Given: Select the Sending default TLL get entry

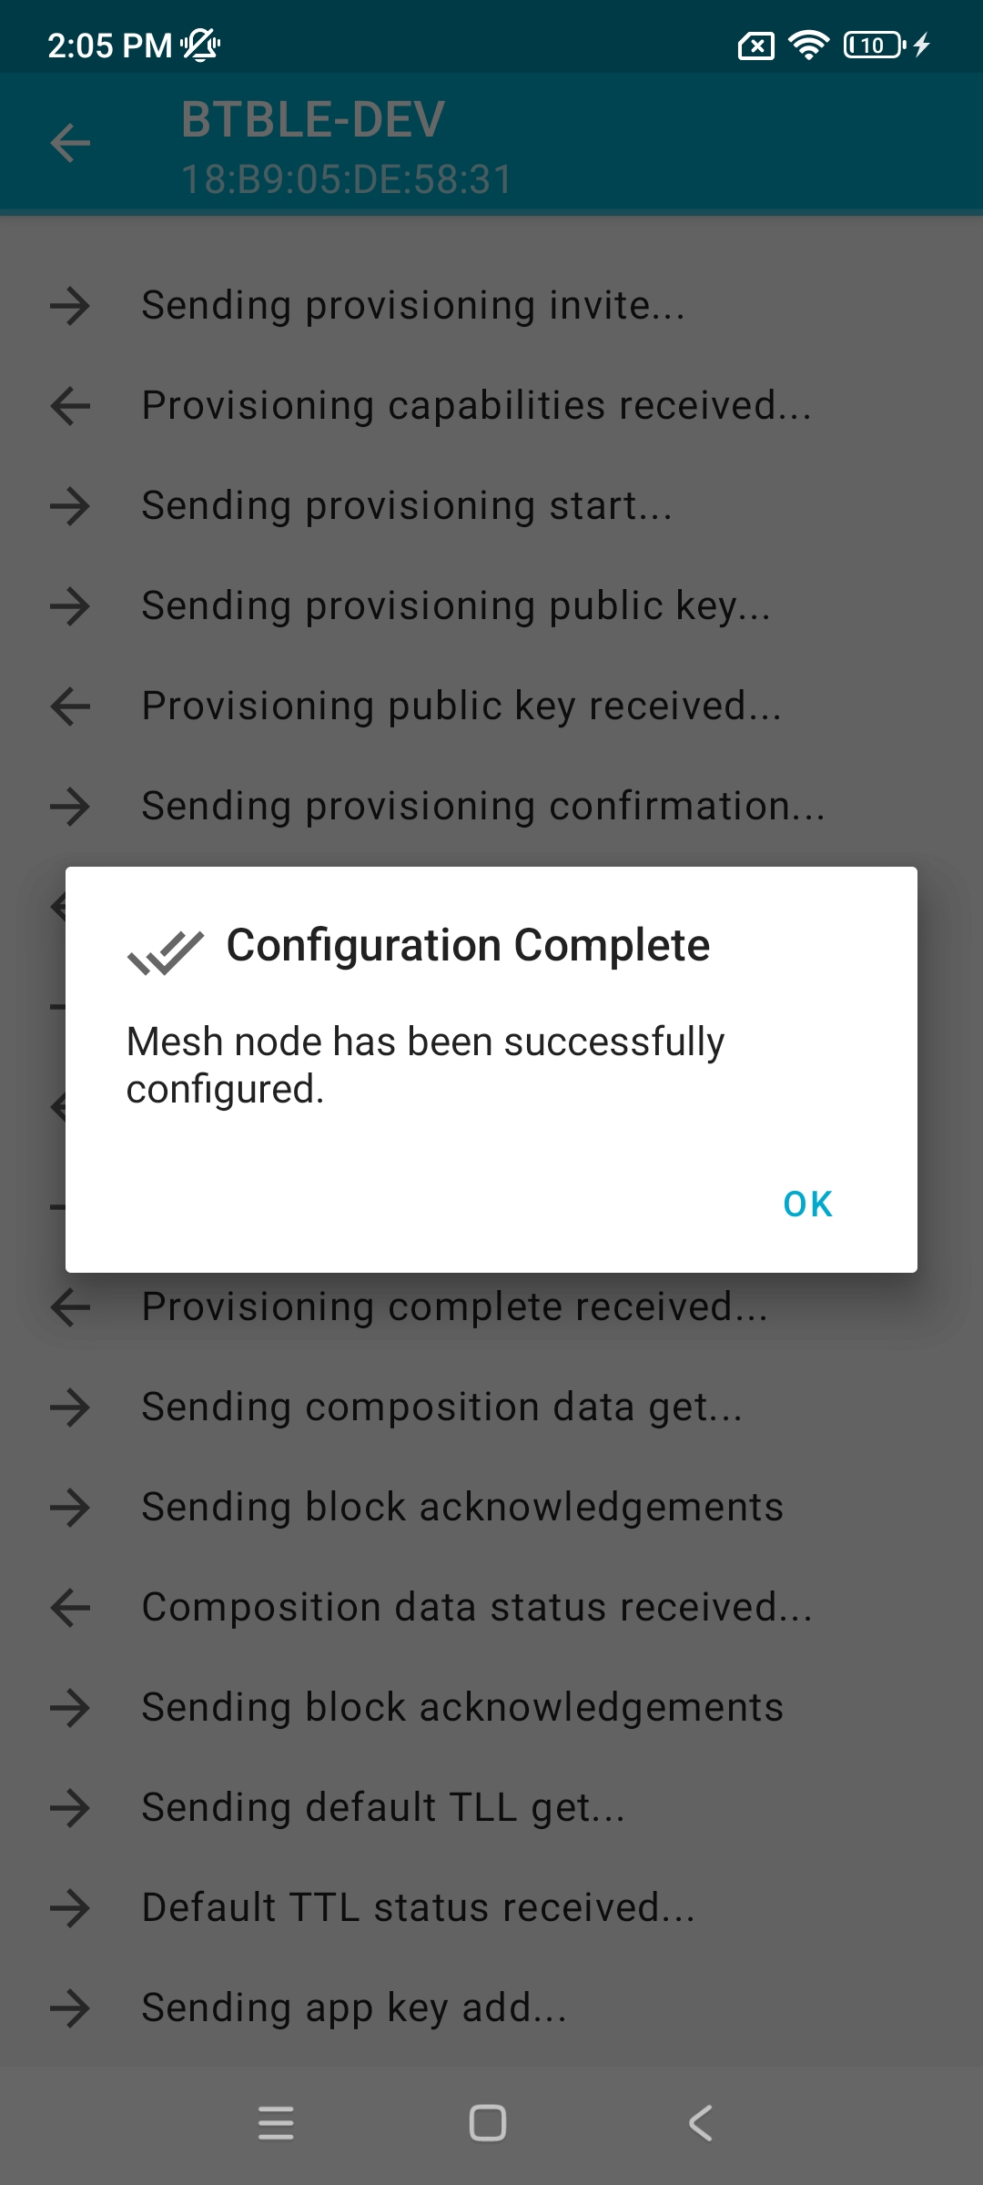Looking at the screenshot, I should (383, 1808).
